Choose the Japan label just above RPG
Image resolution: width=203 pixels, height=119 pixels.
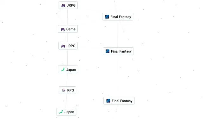tap(71, 69)
